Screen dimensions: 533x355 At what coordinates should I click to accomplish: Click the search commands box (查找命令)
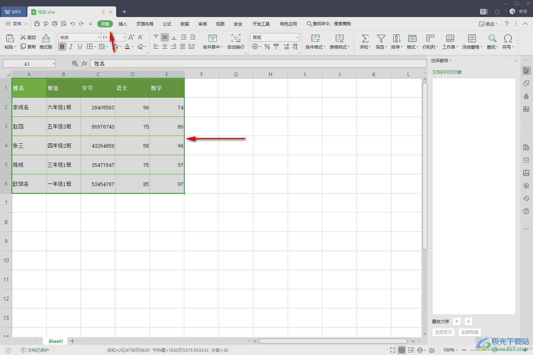coord(329,24)
